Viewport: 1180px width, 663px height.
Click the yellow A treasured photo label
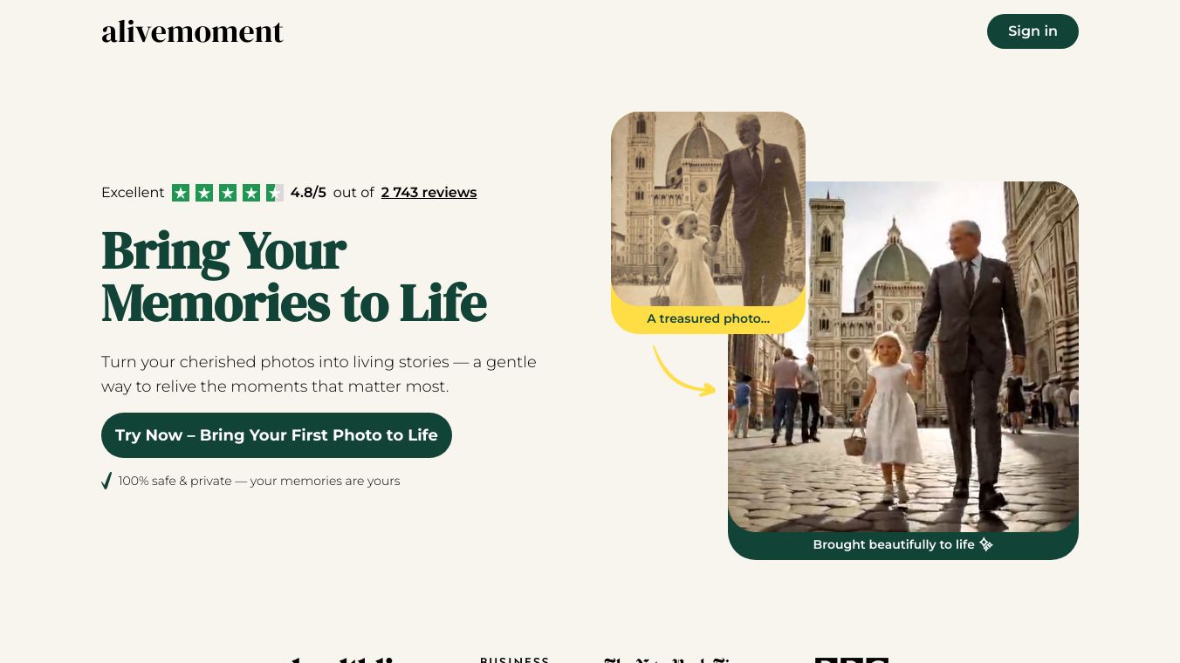pos(708,319)
